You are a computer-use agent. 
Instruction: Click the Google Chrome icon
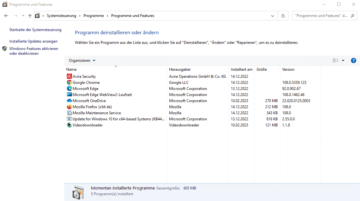(68, 82)
